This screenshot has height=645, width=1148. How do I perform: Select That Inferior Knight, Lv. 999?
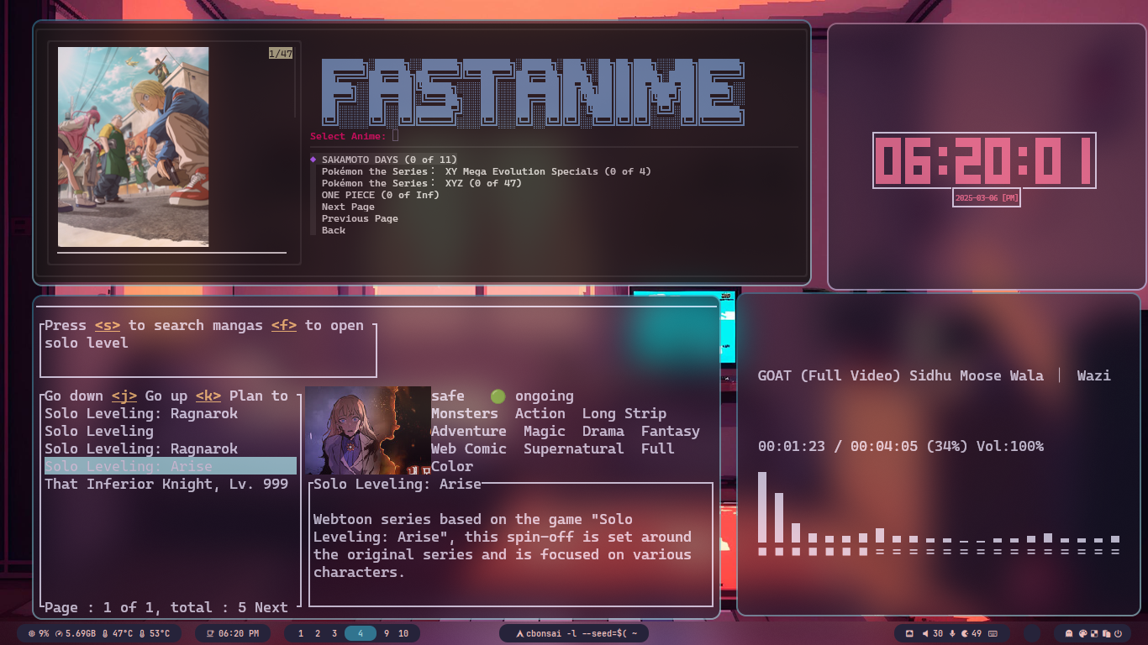click(166, 484)
